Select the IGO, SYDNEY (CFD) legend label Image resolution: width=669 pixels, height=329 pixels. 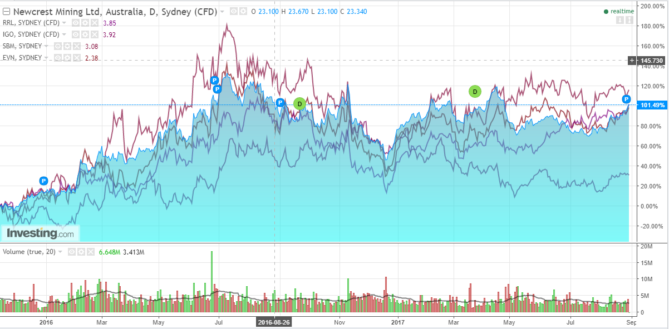[x=31, y=34]
